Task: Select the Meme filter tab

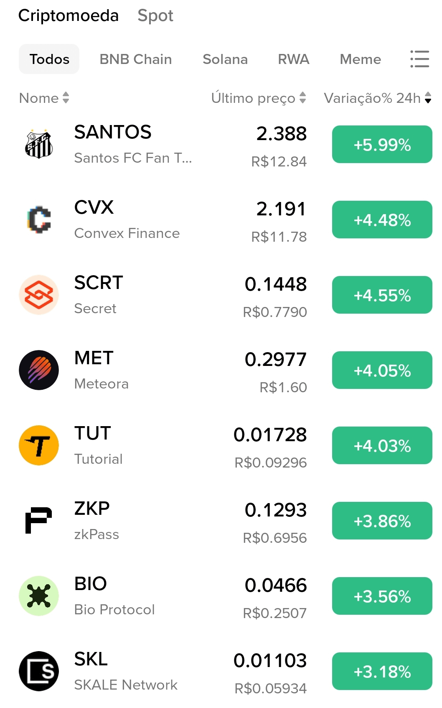Action: (360, 59)
